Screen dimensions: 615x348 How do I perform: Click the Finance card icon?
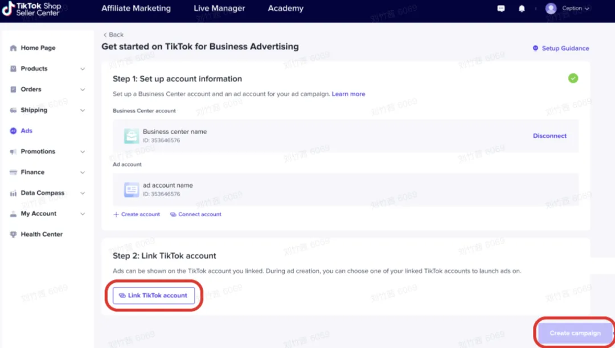[13, 172]
